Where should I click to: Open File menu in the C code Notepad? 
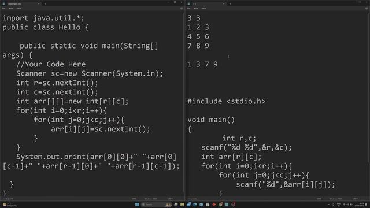[x=189, y=9]
